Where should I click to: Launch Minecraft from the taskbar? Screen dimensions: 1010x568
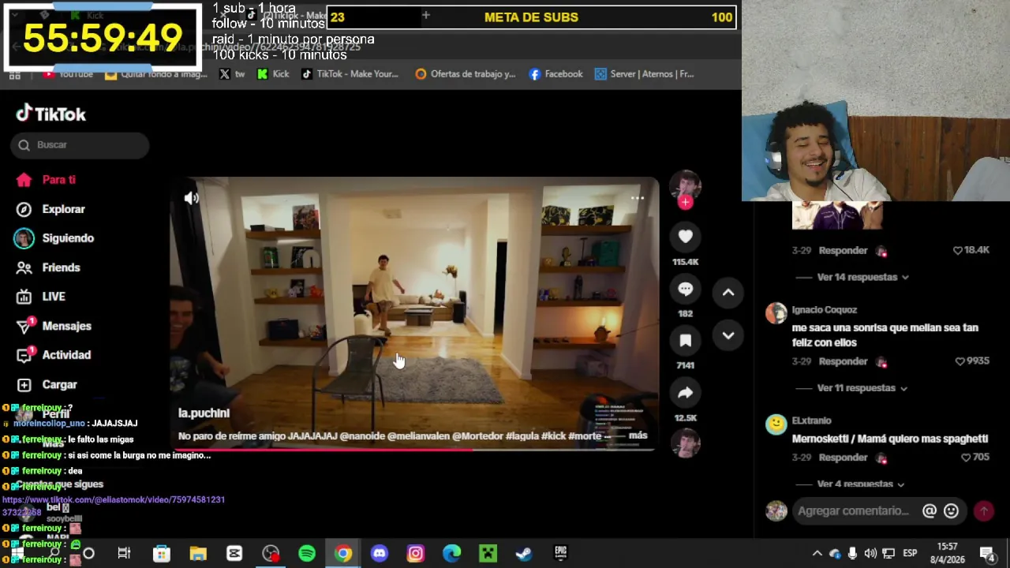[488, 554]
